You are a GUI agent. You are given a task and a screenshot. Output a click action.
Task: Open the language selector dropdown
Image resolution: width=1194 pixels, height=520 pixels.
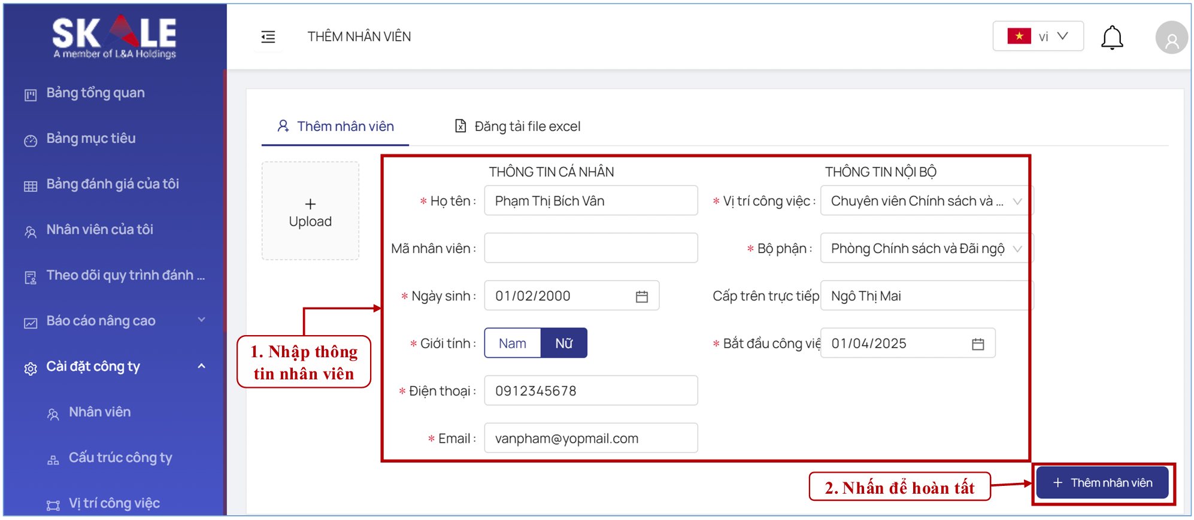point(1038,37)
